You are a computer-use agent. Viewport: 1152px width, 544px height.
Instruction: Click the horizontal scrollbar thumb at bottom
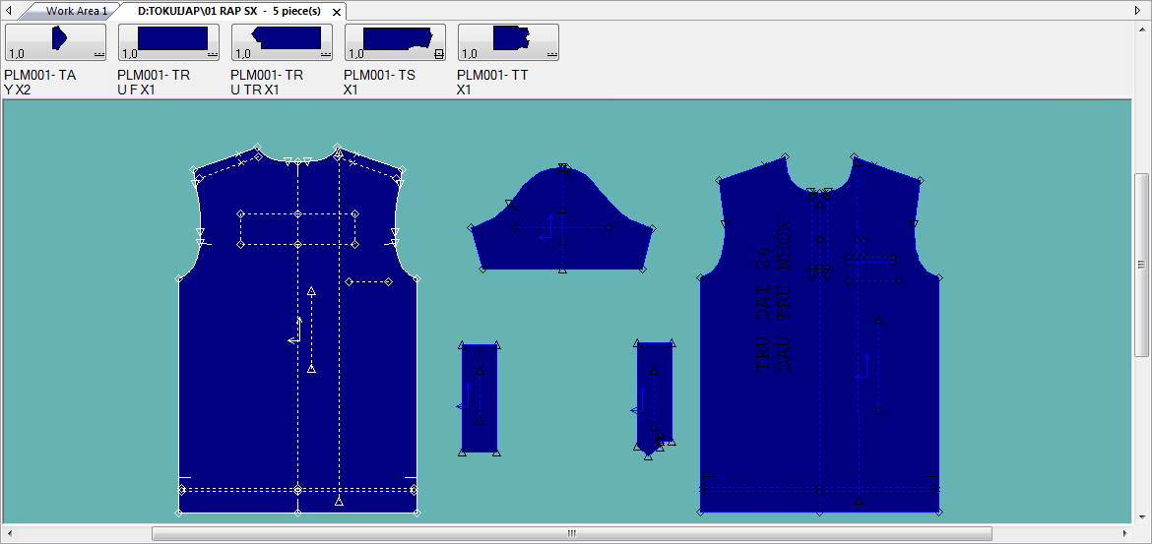pyautogui.click(x=571, y=533)
